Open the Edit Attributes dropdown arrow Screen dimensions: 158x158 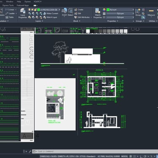click(91, 17)
